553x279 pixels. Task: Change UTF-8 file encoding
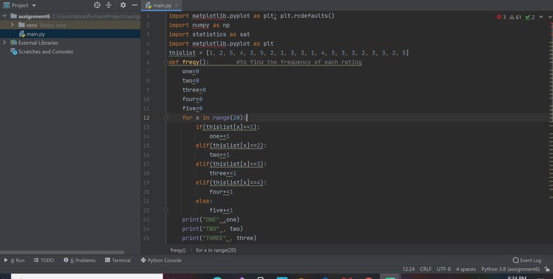point(444,269)
